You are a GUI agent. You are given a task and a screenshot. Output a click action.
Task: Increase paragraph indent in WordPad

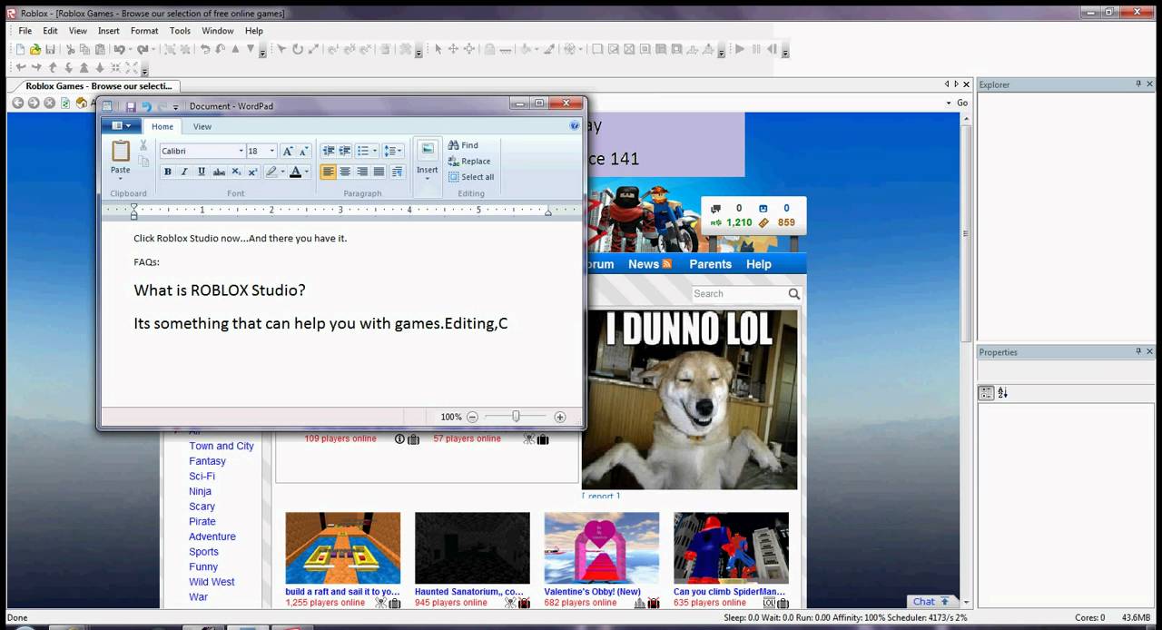(345, 151)
